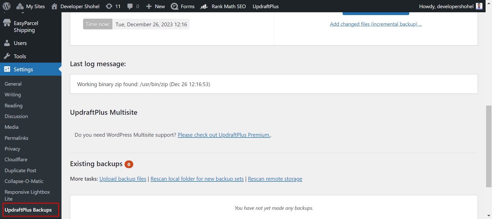Click the Tools wrench icon

(7, 56)
